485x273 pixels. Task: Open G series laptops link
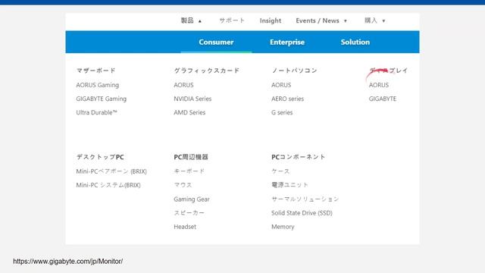282,112
